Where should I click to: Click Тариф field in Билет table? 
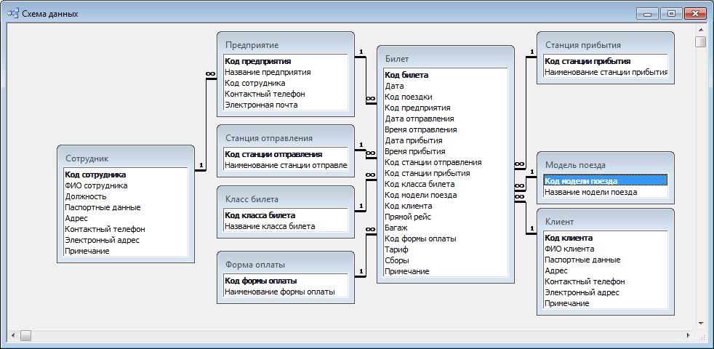pyautogui.click(x=396, y=249)
